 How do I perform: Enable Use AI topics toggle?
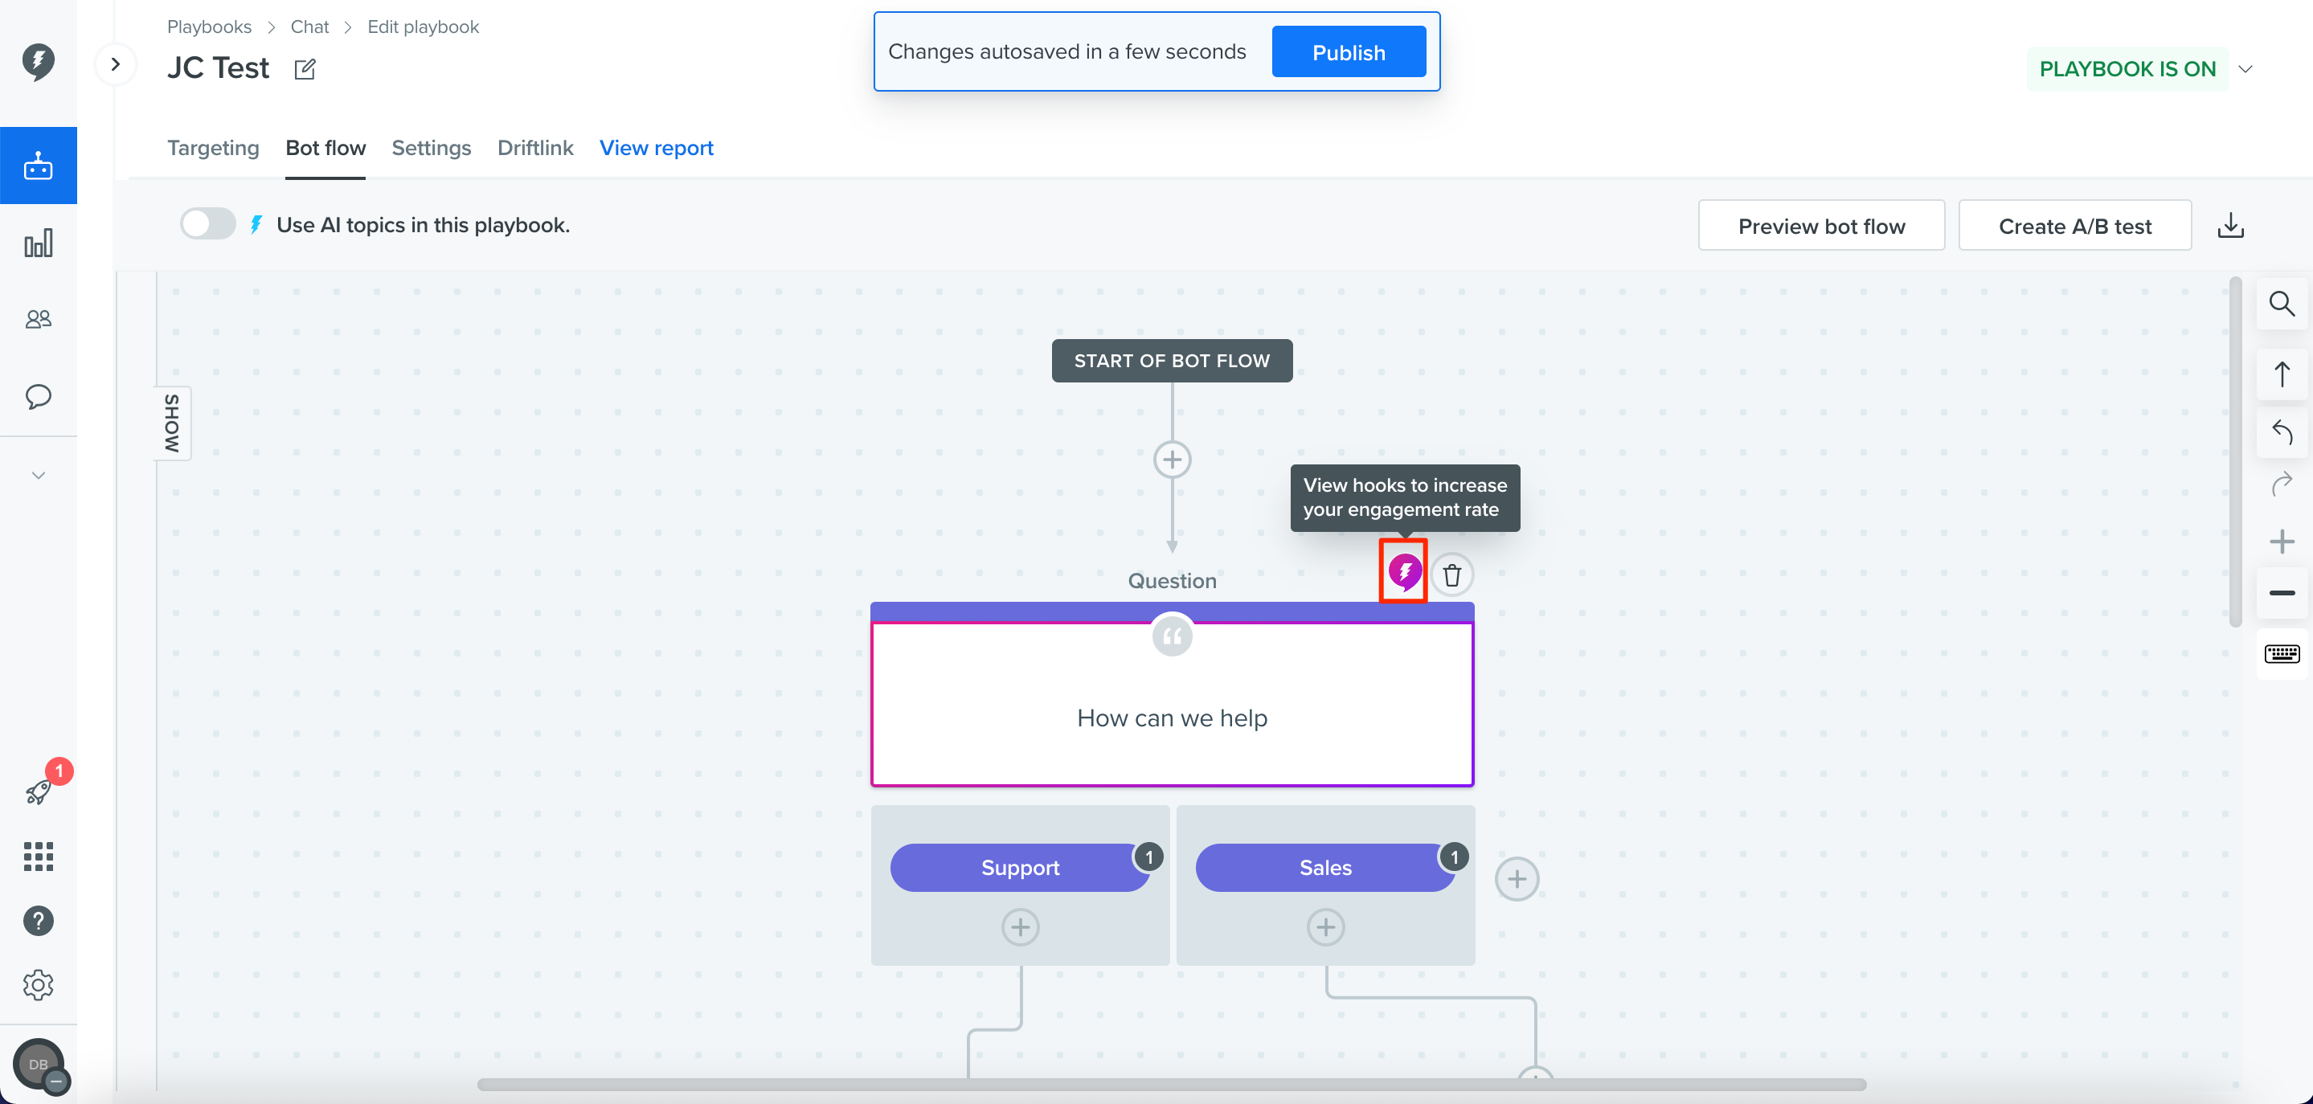coord(207,224)
